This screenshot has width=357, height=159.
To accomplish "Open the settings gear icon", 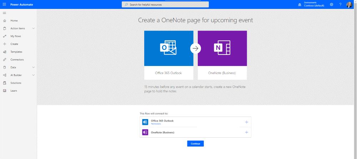I will (331, 4).
